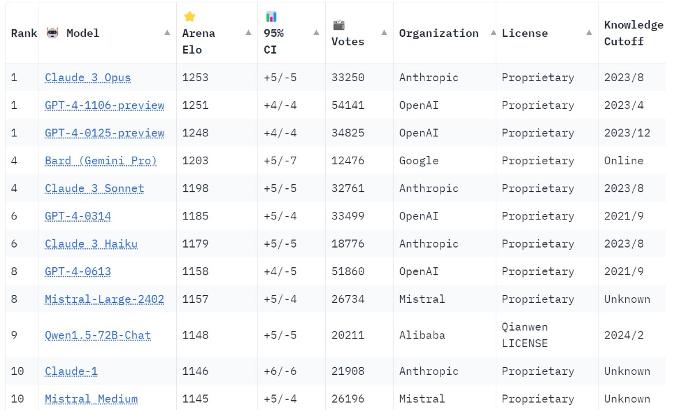Open the Mistral-Large-2402 link

[104, 299]
